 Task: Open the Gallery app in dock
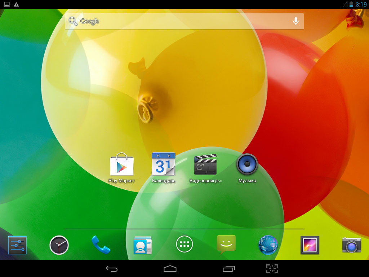tap(310, 245)
